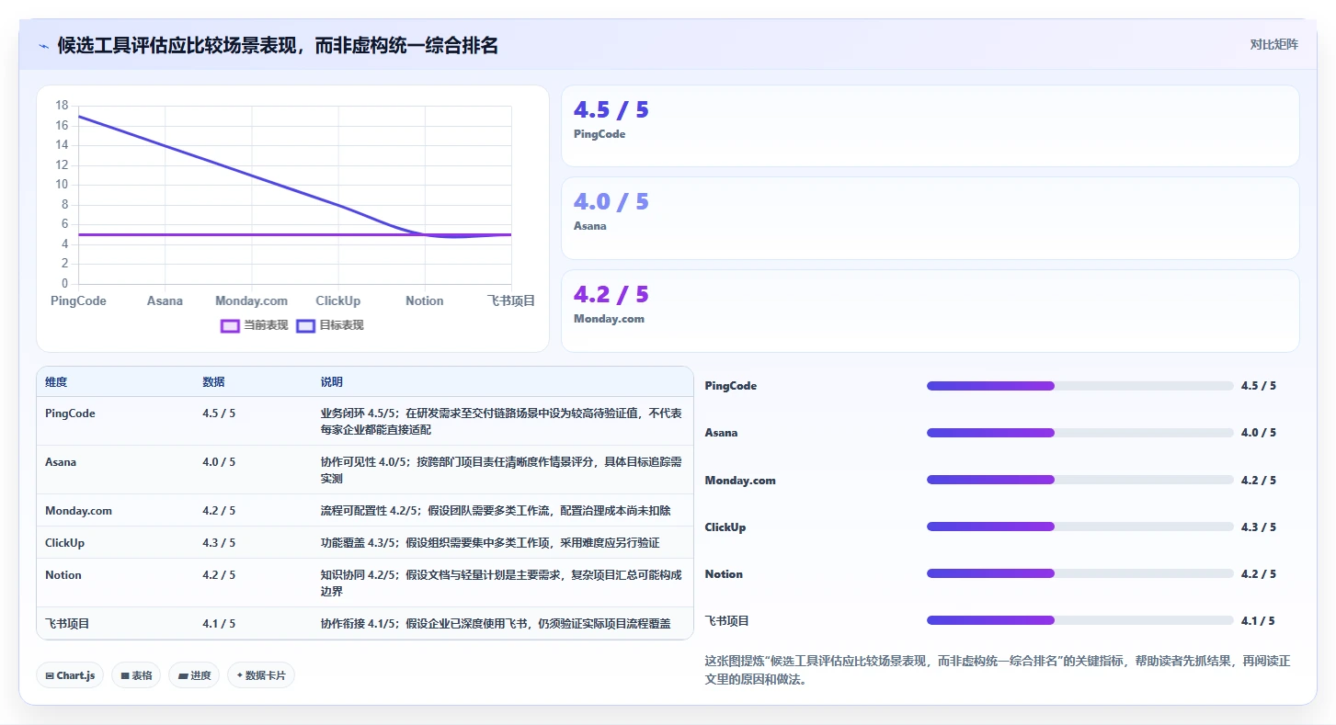Select ClickUp in the table's 维度 column
1336x725 pixels.
pyautogui.click(x=64, y=543)
